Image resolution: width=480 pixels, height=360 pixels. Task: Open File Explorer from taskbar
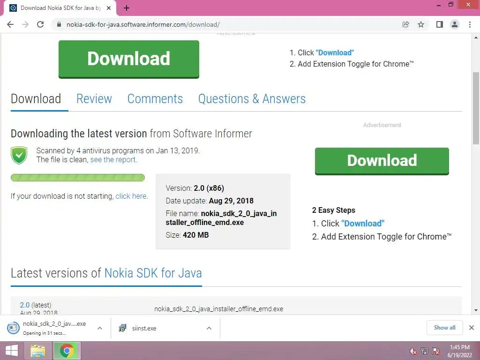point(37,351)
